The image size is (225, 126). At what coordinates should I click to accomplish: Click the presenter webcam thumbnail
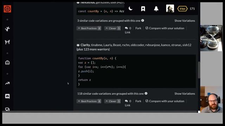211,99
